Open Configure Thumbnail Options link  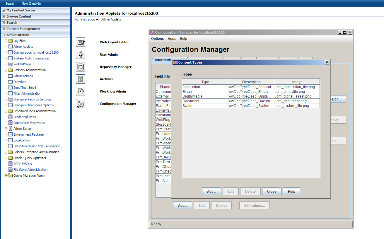point(33,105)
